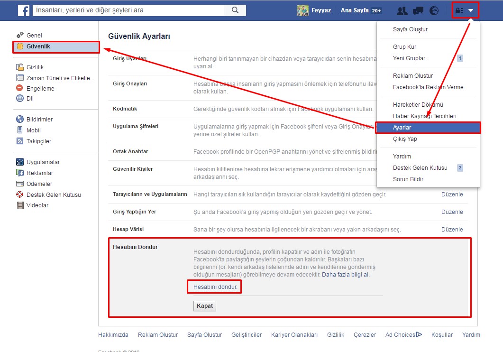The height and width of the screenshot is (352, 503).
Task: Open the notifications globe icon
Action: click(x=434, y=10)
